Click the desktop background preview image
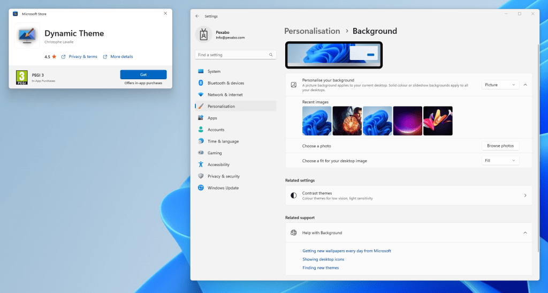The image size is (548, 293). (x=334, y=55)
